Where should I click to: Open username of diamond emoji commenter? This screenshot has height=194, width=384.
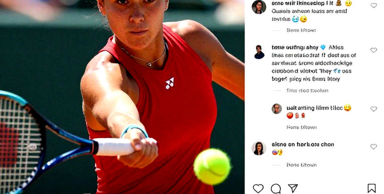(295, 48)
